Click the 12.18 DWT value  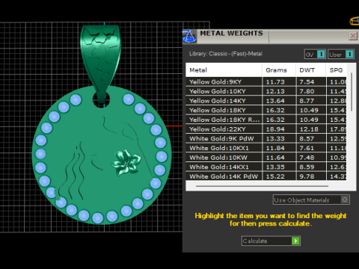point(309,129)
